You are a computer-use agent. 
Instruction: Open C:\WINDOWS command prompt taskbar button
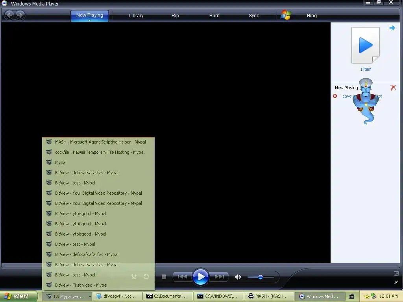[218, 296]
